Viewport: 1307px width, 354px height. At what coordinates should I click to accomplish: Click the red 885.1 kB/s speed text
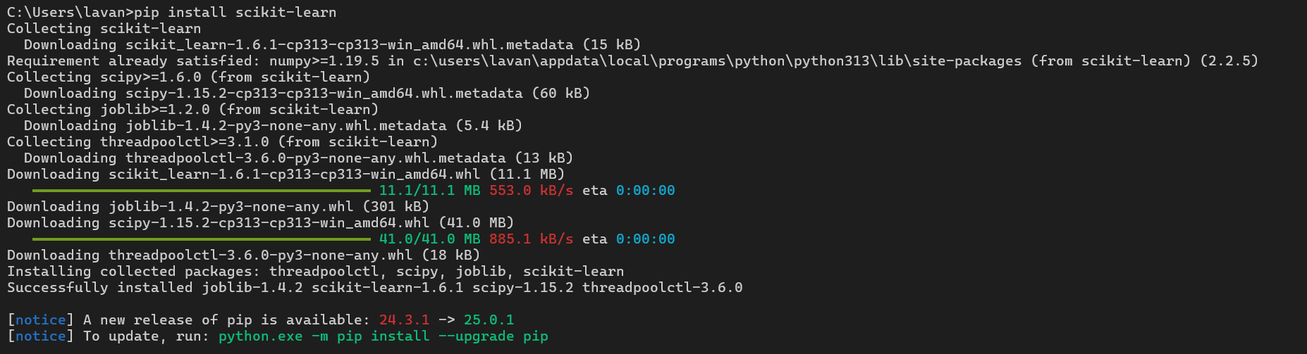tap(531, 239)
